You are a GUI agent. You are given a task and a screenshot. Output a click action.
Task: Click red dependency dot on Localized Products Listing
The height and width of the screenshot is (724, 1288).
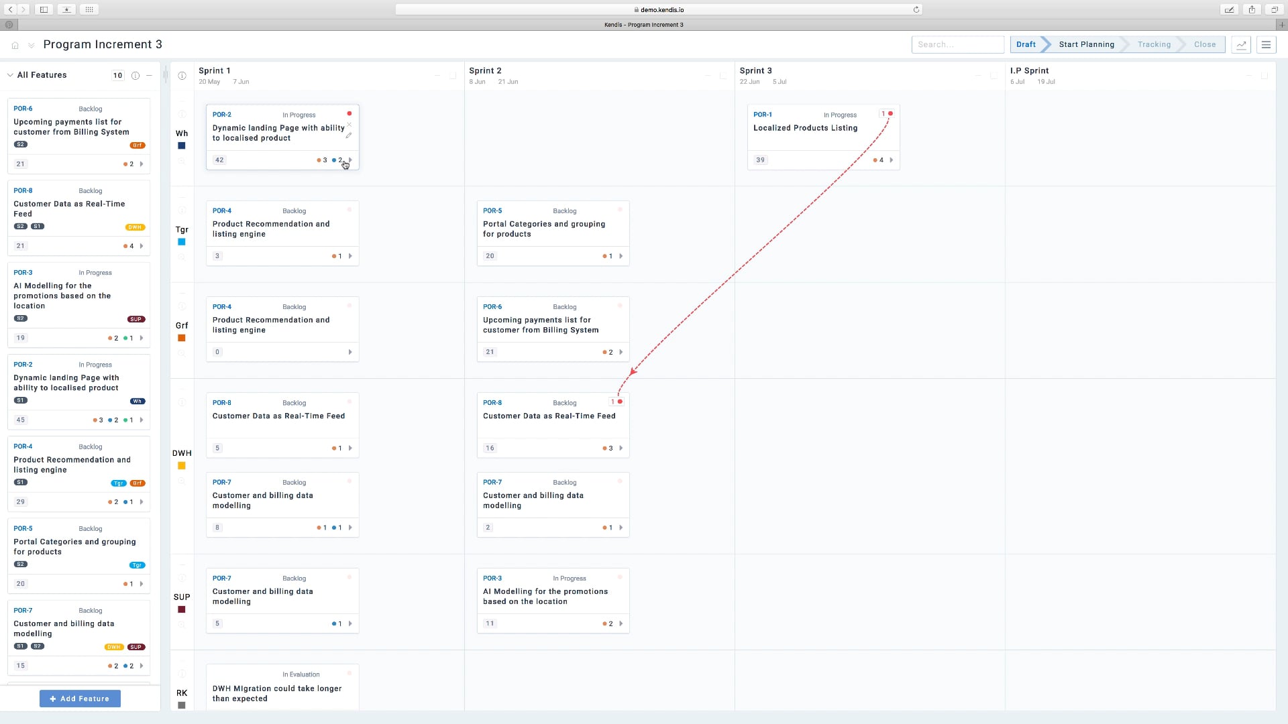[x=890, y=114]
